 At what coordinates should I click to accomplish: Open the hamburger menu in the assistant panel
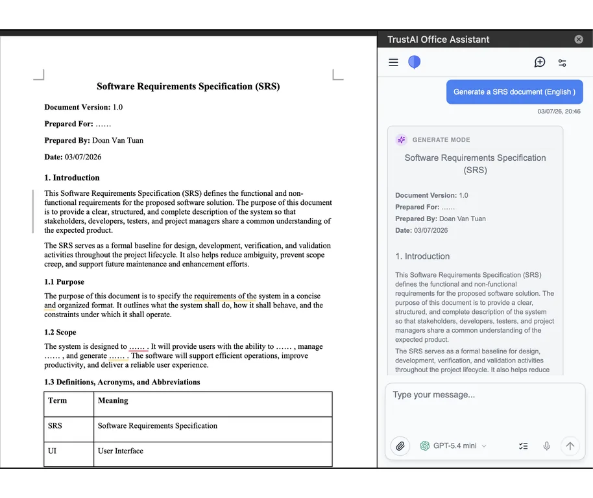coord(393,62)
